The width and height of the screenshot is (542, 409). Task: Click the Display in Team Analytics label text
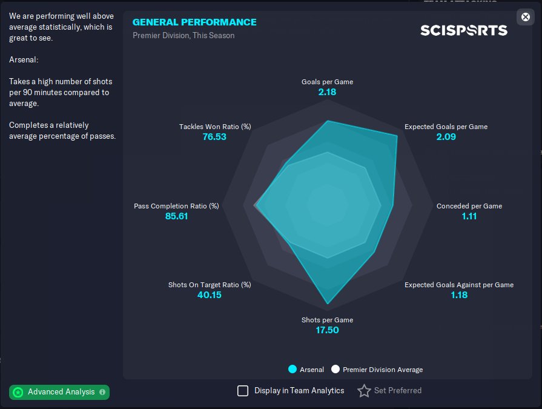299,391
